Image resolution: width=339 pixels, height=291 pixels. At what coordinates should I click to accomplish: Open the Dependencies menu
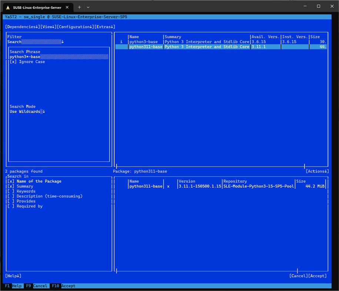[23, 27]
